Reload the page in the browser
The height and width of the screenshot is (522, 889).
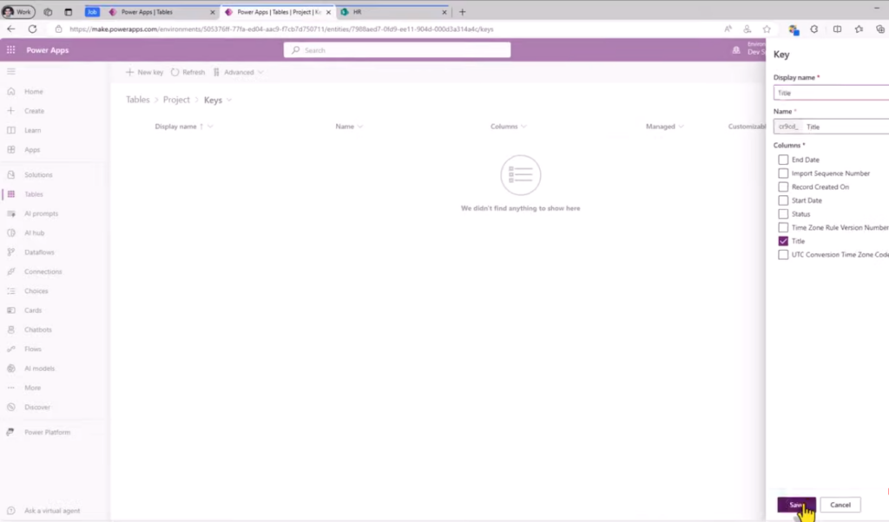coord(32,29)
